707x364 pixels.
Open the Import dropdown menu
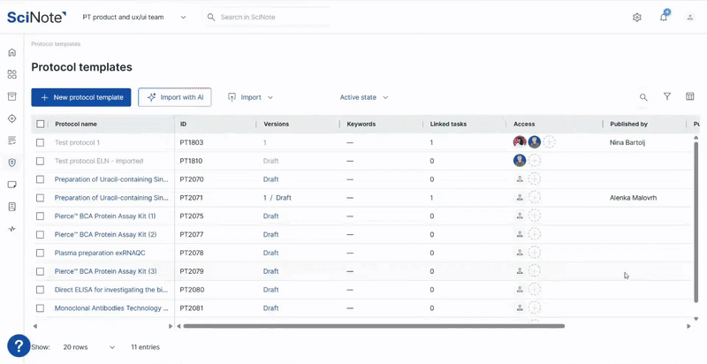point(250,97)
